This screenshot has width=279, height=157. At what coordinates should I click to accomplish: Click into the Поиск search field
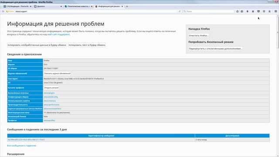[210, 11]
